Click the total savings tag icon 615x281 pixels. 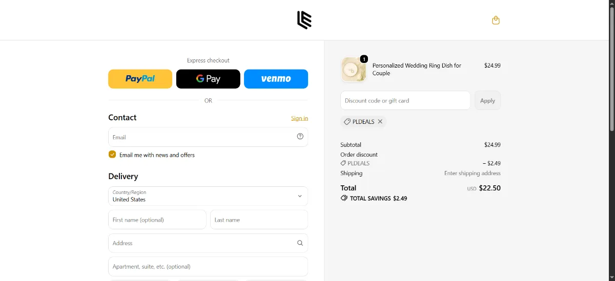coord(344,198)
